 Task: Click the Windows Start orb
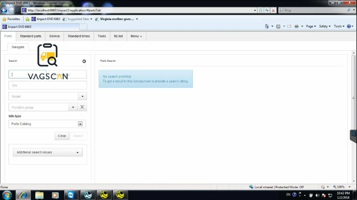click(x=7, y=195)
